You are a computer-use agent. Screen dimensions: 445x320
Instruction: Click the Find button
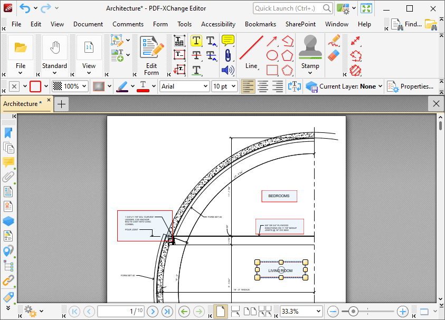(x=406, y=24)
